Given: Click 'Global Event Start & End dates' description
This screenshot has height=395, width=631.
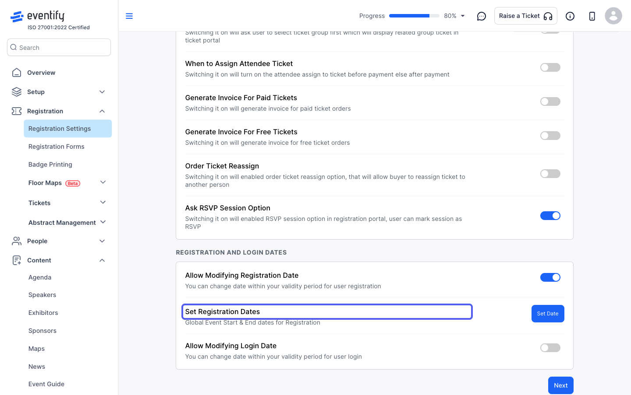Looking at the screenshot, I should coord(253,322).
